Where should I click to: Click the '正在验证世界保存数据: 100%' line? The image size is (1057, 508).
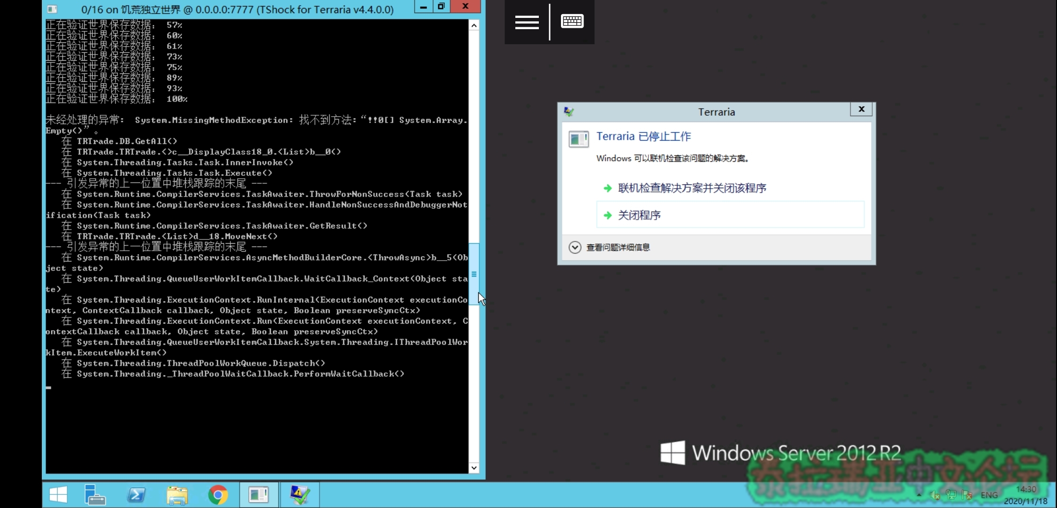coord(117,99)
